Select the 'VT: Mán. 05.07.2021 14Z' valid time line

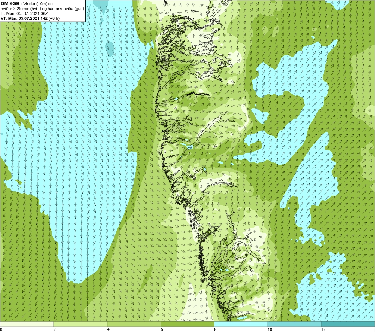coord(30,18)
